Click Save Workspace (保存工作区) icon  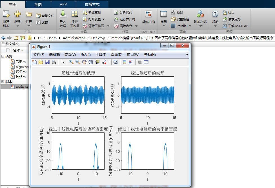coord(75,14)
